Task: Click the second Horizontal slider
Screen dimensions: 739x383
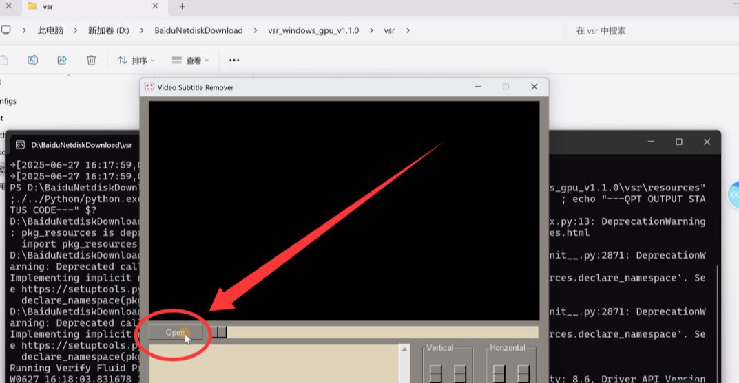Action: coord(523,373)
